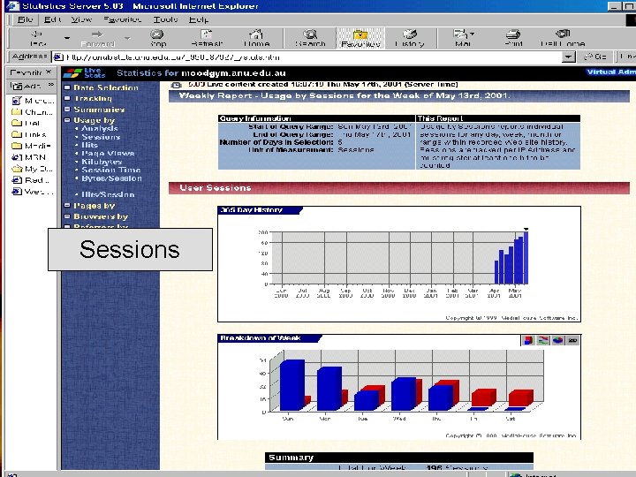Open the Session Time usage report
636x477 pixels.
tap(111, 170)
